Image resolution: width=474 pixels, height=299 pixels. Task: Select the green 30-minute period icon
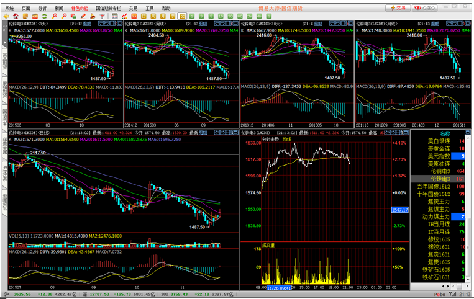click(230, 16)
